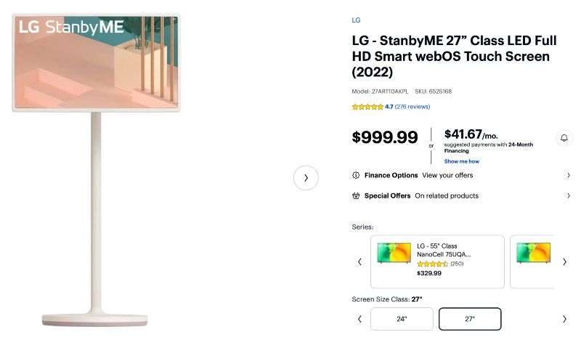Advance to the next product image

[306, 178]
